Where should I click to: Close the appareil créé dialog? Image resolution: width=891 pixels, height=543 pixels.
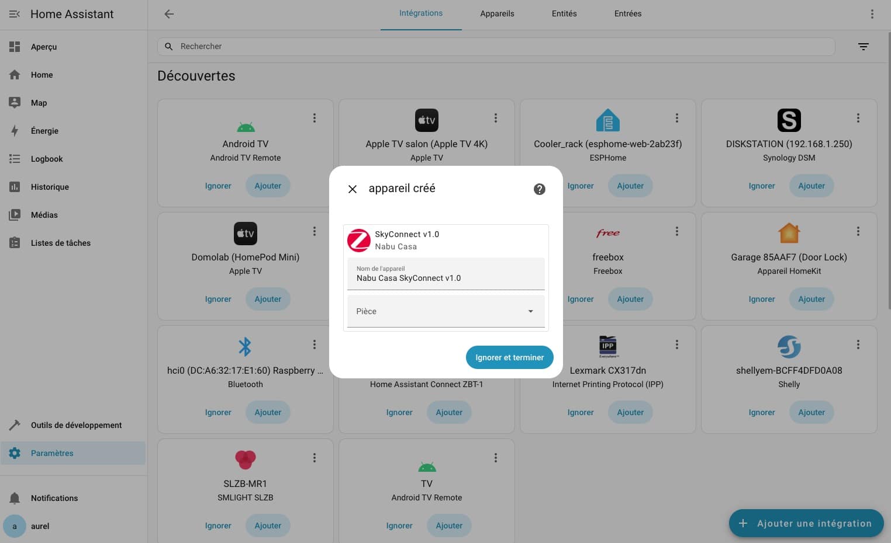[353, 189]
